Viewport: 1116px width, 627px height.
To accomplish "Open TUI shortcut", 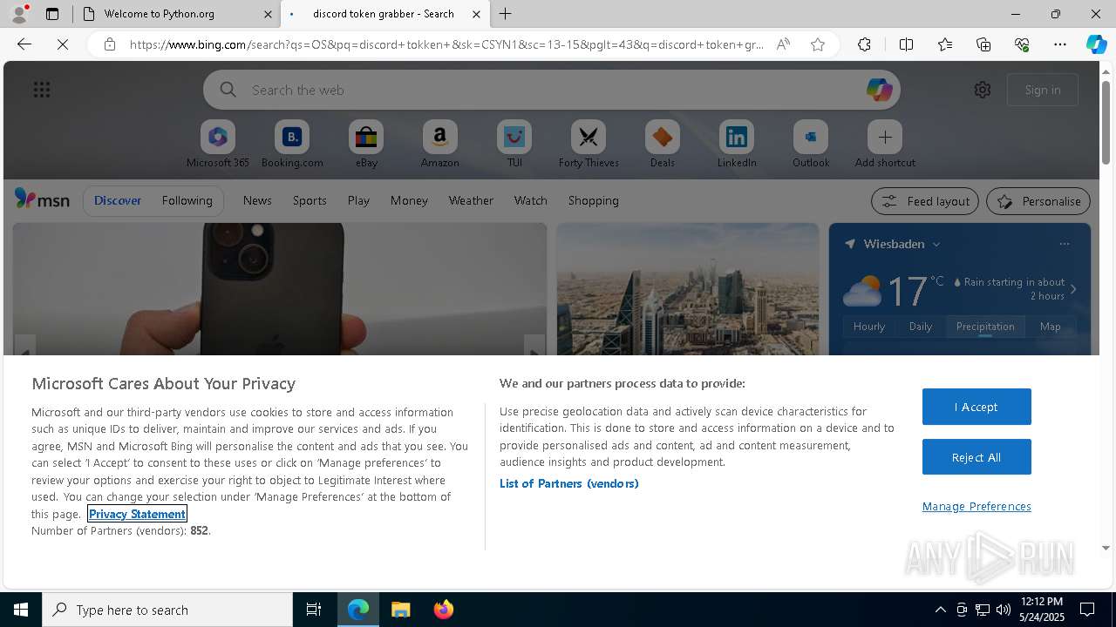I will [x=514, y=145].
